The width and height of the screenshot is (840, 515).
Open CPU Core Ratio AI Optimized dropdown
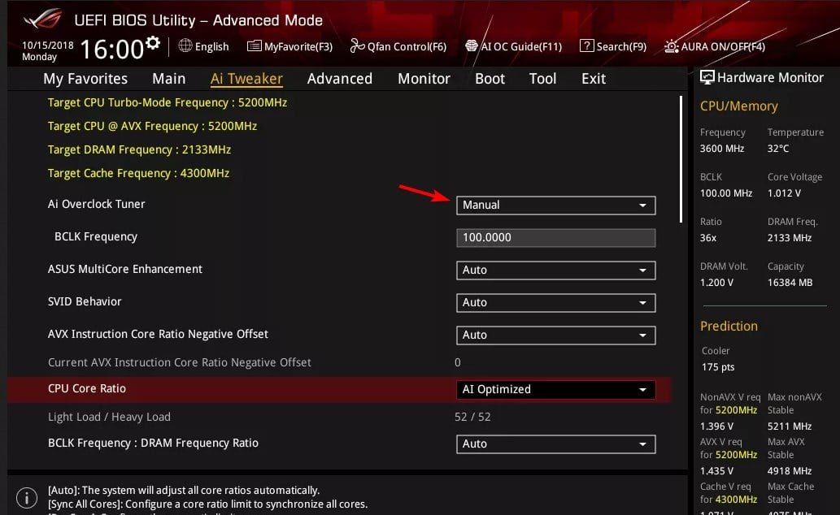[x=555, y=389]
